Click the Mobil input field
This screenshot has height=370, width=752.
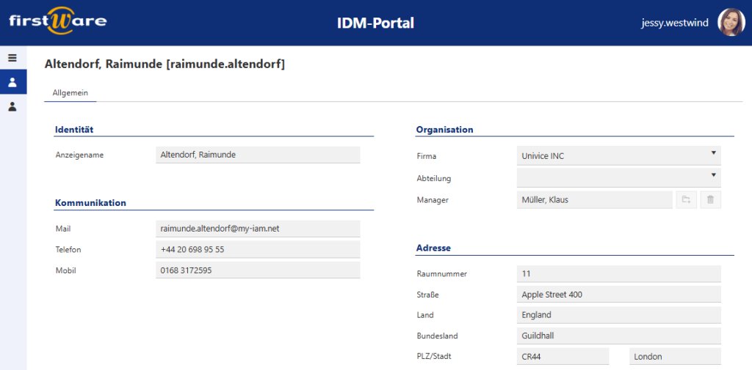click(x=258, y=270)
